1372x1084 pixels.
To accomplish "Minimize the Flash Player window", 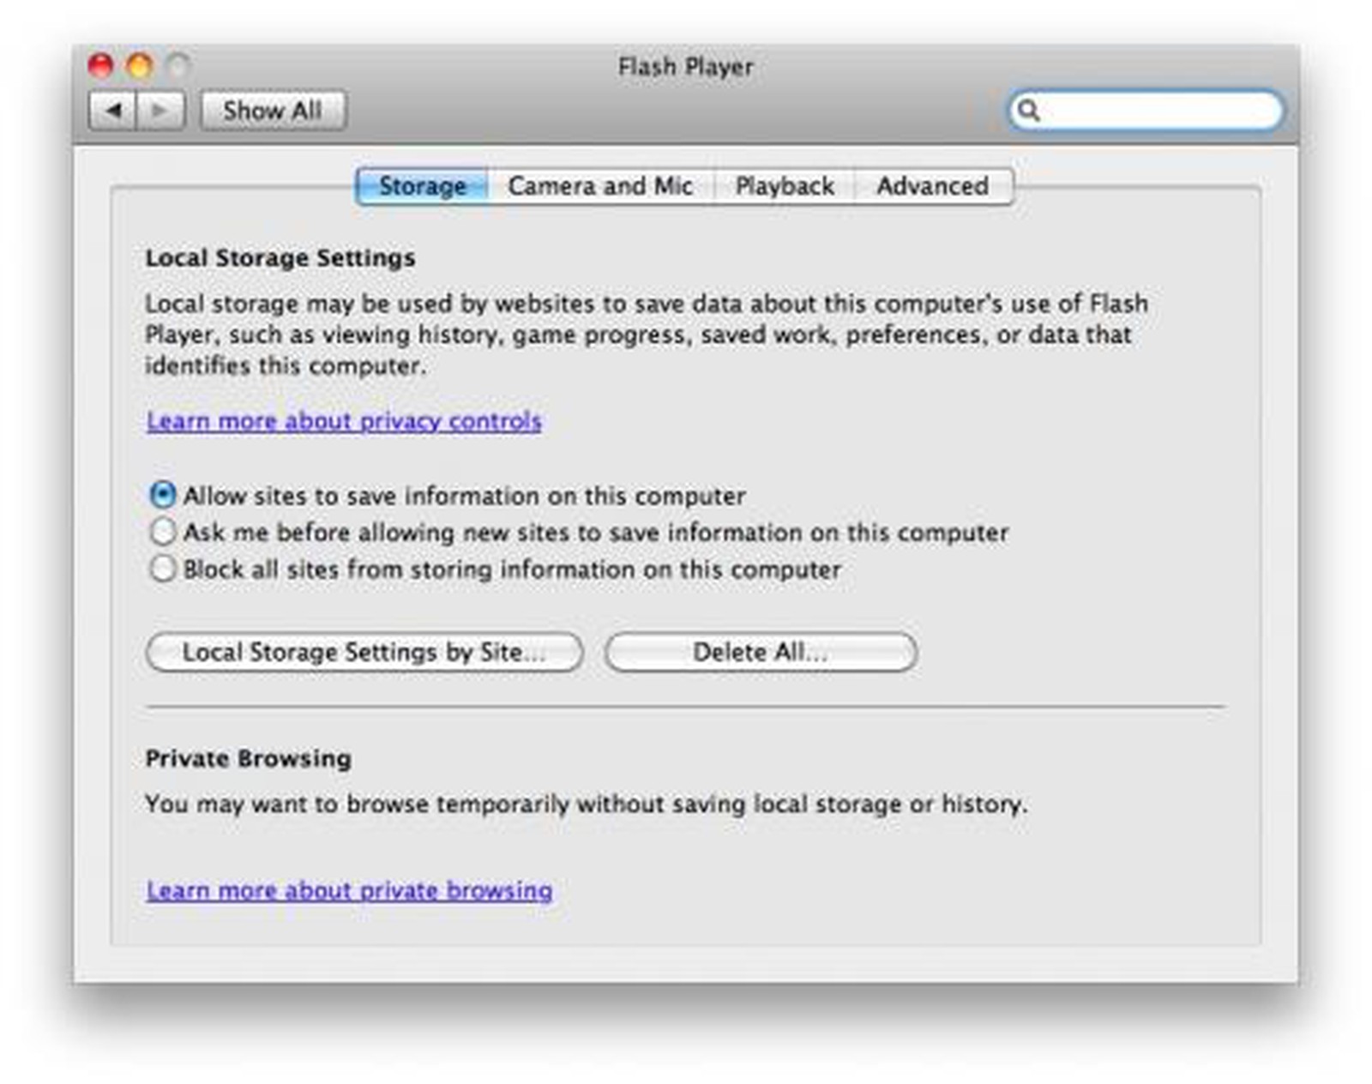I will point(140,66).
